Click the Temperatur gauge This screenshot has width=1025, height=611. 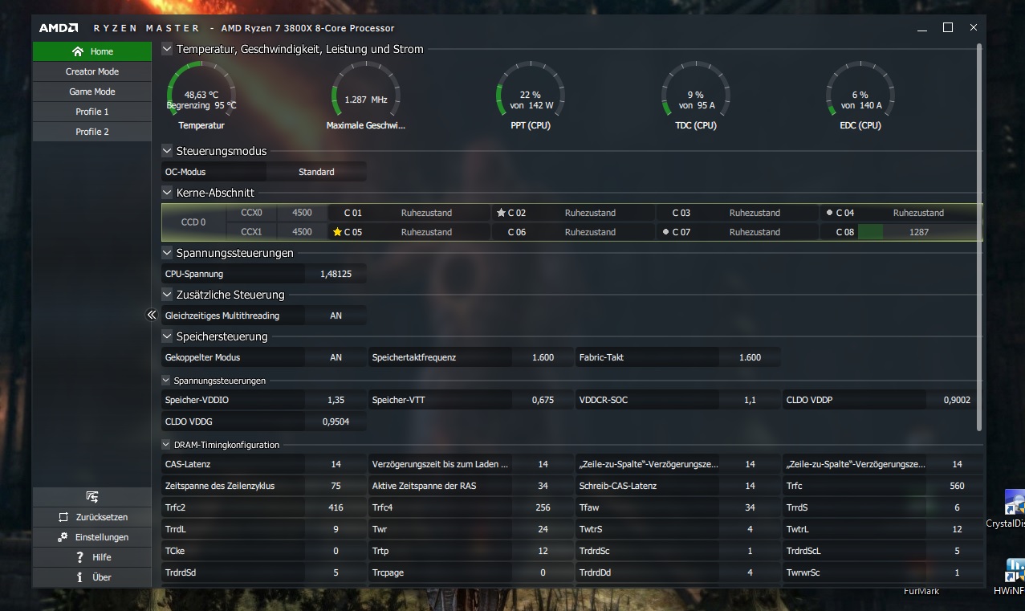201,95
